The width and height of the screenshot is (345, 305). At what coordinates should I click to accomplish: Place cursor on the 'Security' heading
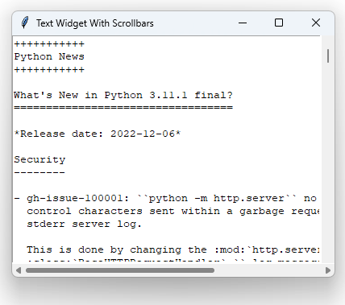39,159
